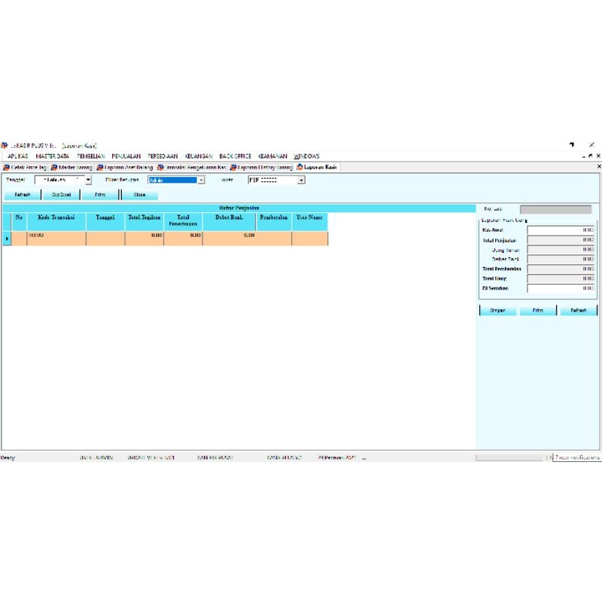Expand the User combo box arrow
The height and width of the screenshot is (602, 602).
pyautogui.click(x=301, y=181)
